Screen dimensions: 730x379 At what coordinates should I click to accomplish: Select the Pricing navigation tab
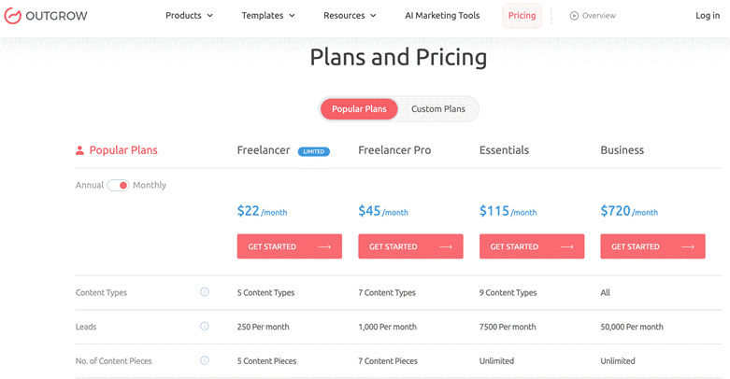tap(522, 16)
